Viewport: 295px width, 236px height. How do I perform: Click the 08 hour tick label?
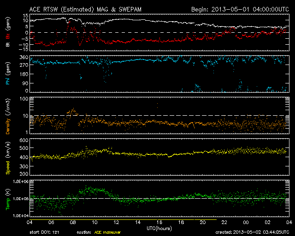(x=73, y=222)
